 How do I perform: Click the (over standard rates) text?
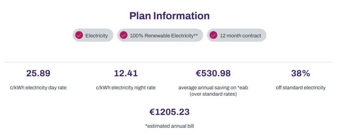(213, 94)
